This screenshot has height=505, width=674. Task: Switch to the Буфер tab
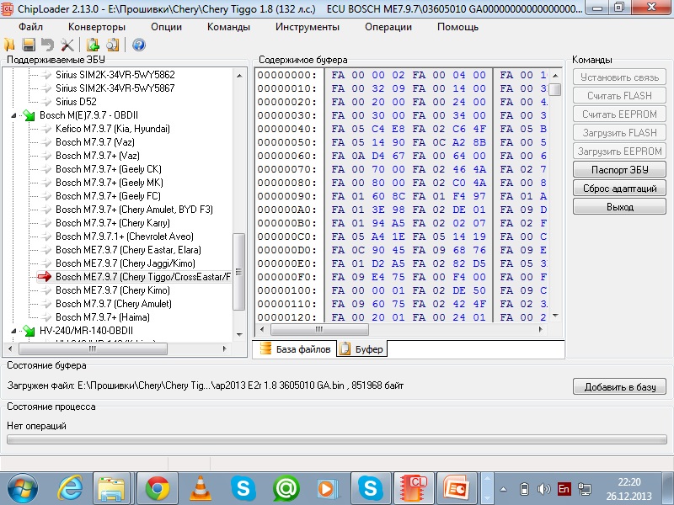[x=363, y=348]
